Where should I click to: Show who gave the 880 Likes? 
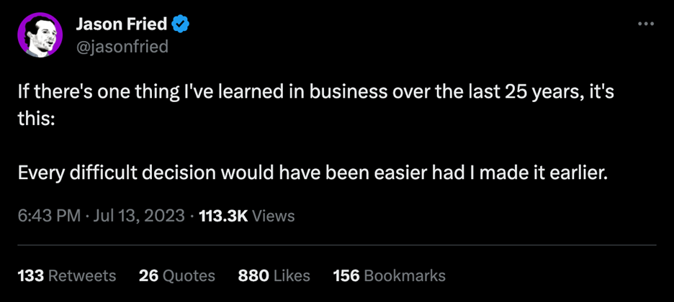(274, 275)
